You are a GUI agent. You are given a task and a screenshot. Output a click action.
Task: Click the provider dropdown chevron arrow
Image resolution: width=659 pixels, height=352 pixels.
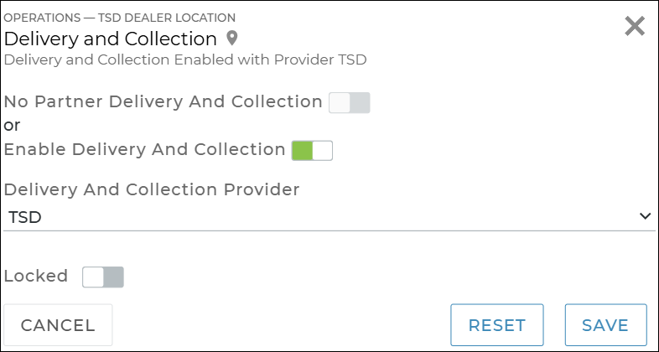pos(644,216)
